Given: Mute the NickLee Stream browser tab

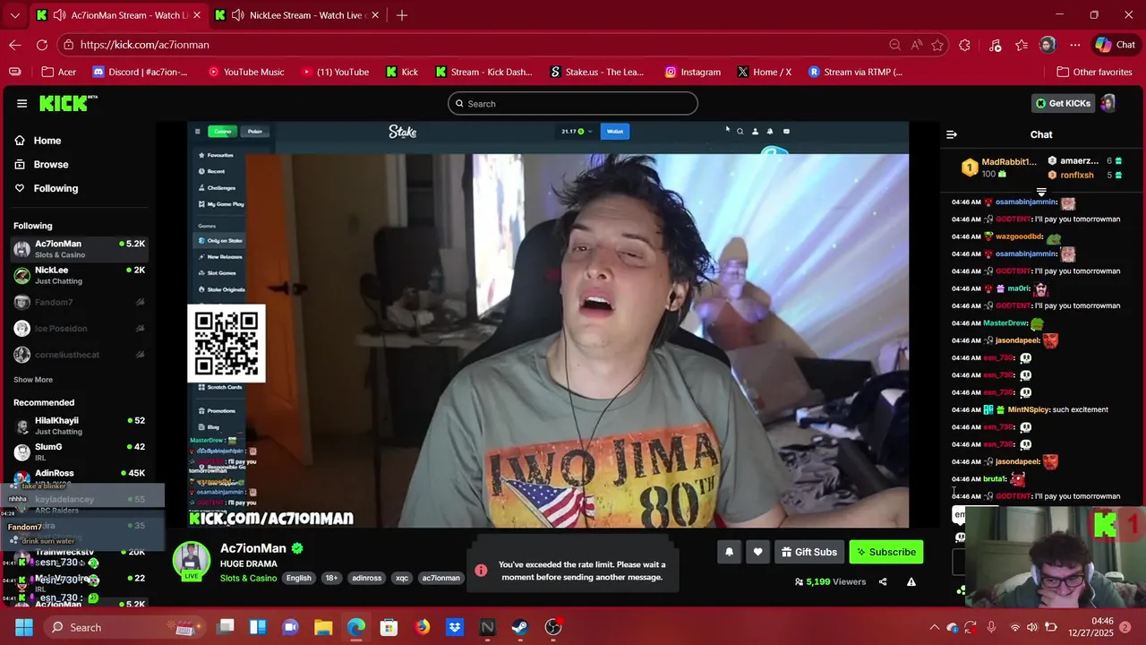Looking at the screenshot, I should pos(237,15).
